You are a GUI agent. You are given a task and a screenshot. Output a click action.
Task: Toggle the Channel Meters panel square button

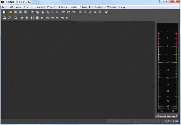click(x=177, y=116)
